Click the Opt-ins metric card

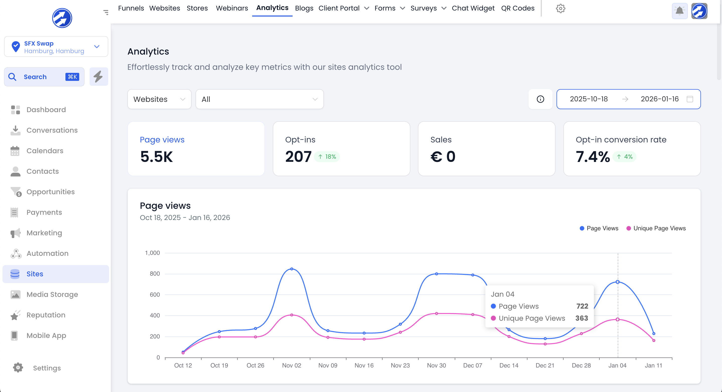pyautogui.click(x=341, y=149)
